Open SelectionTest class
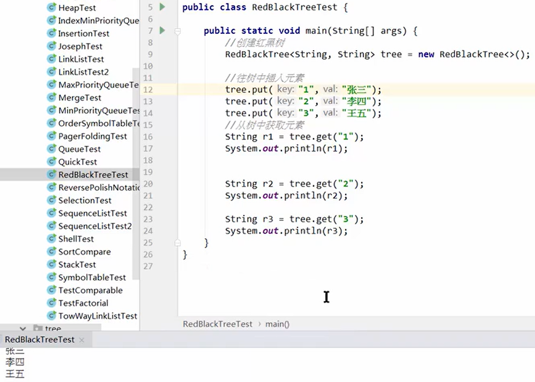The height and width of the screenshot is (382, 535). (85, 200)
